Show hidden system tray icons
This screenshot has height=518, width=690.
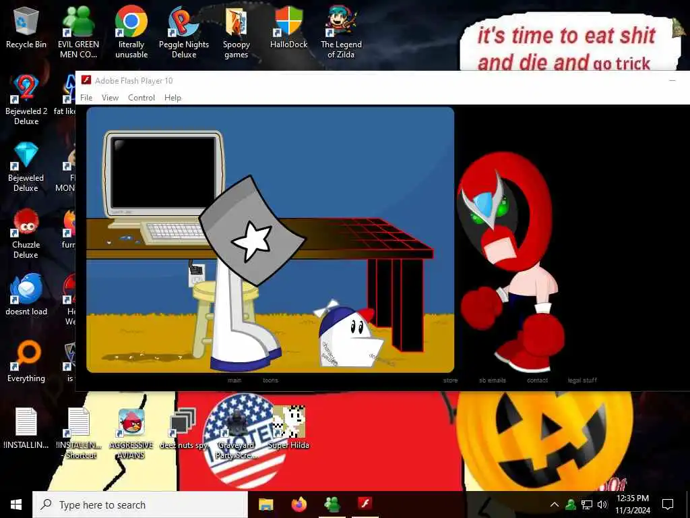[x=555, y=505]
